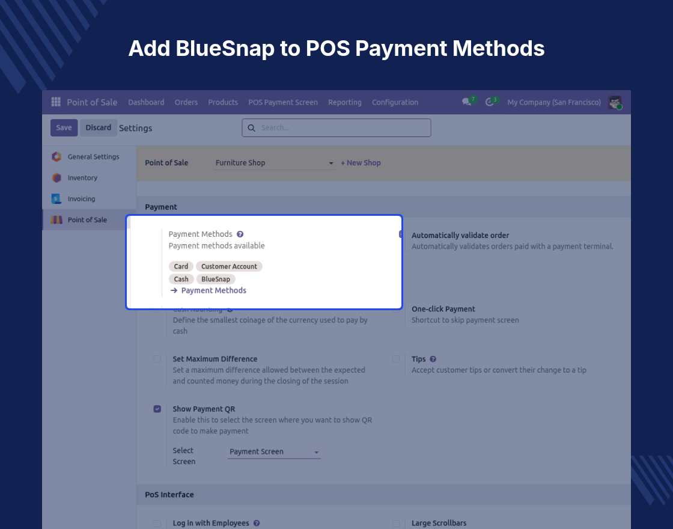
Task: Click the Payment section header
Action: [384, 207]
